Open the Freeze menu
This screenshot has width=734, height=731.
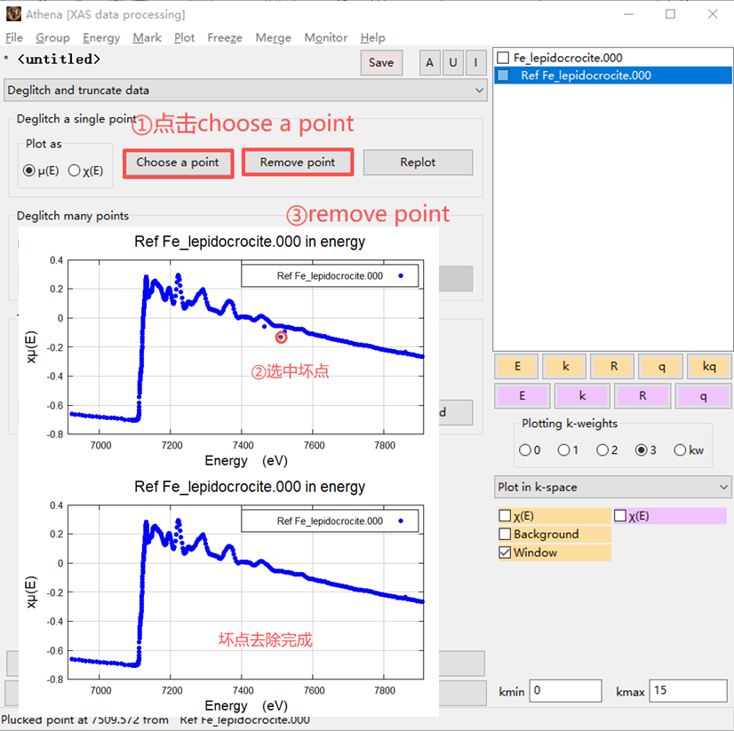tap(225, 37)
